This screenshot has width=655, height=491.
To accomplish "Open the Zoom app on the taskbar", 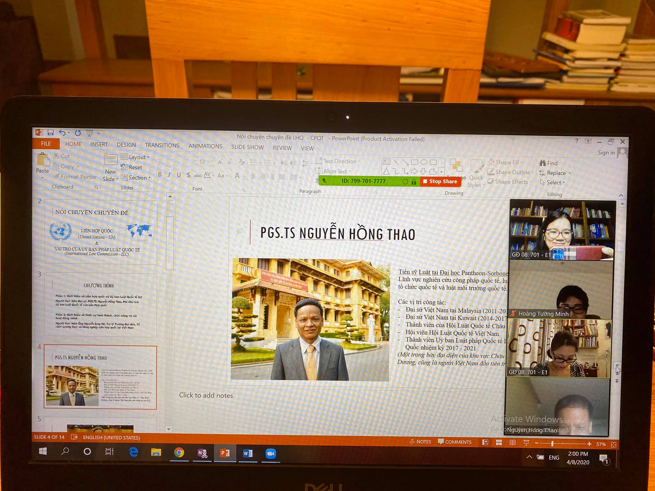I will 271,454.
